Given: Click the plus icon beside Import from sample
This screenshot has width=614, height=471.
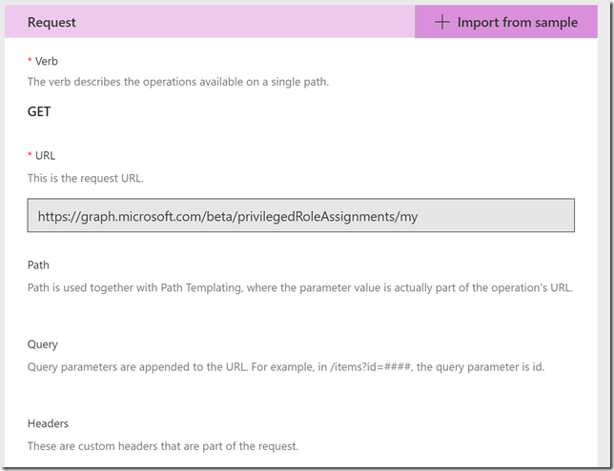Looking at the screenshot, I should point(441,22).
